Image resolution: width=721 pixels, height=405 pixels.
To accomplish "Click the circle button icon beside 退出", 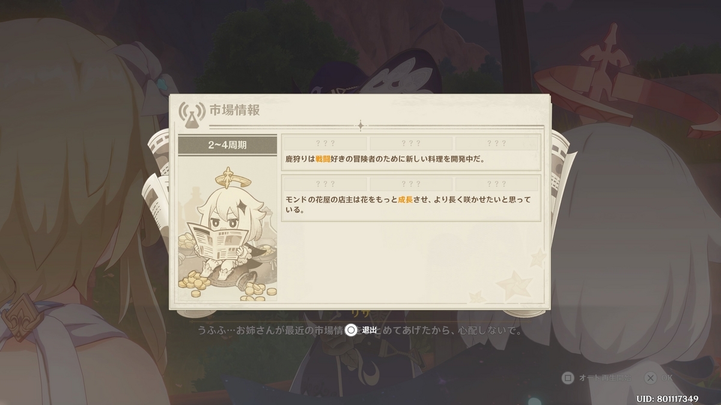I will [351, 330].
